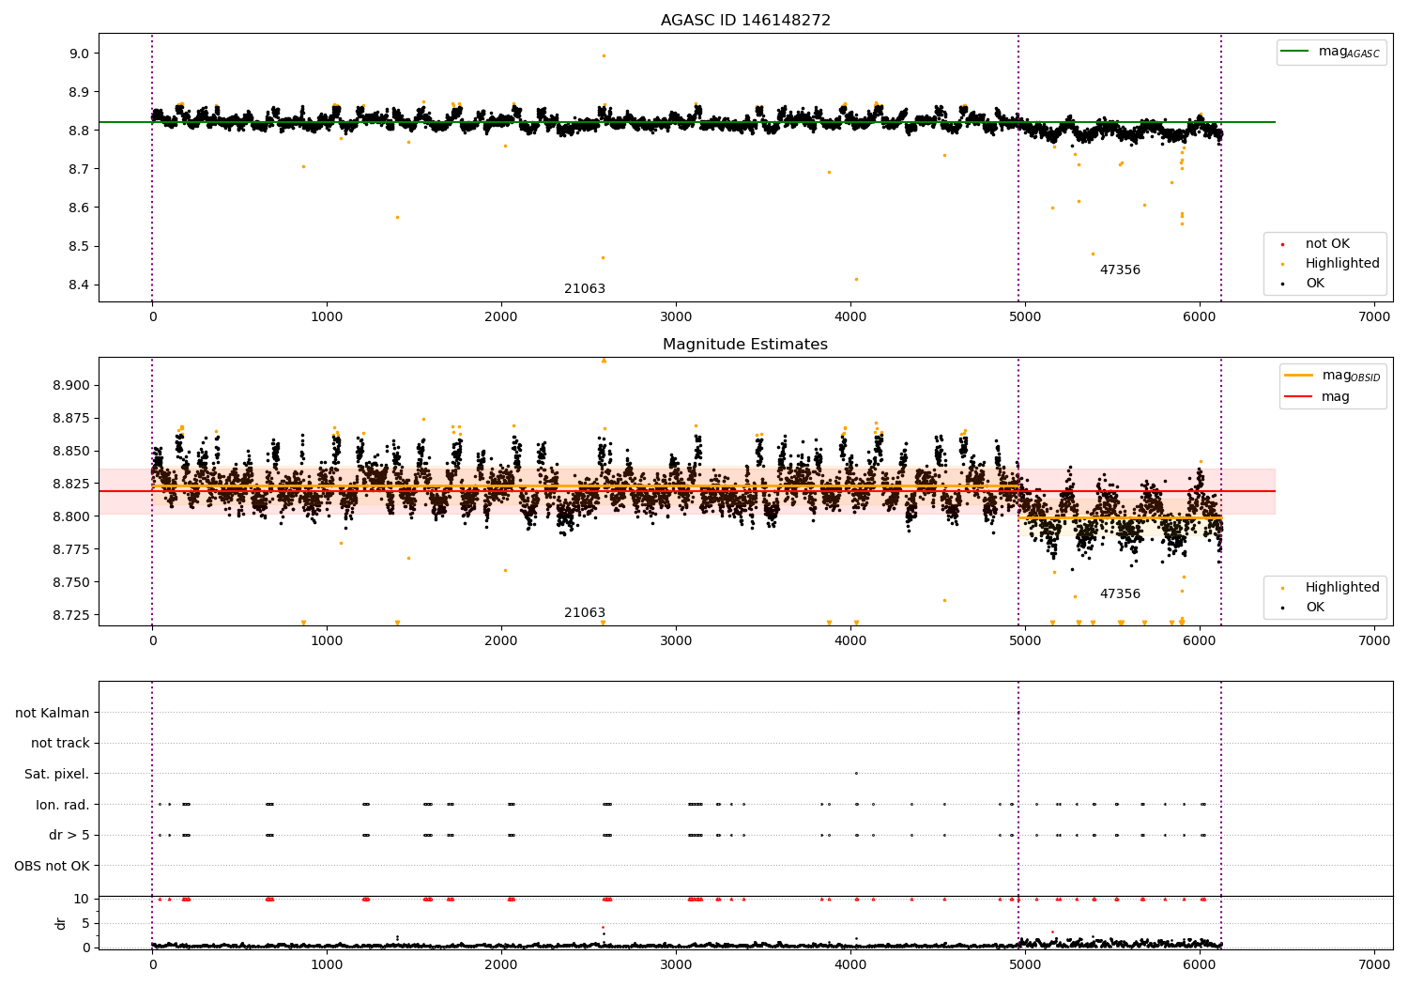1408x986 pixels.
Task: Click the 'dr > 5' row label
Action: click(x=69, y=836)
